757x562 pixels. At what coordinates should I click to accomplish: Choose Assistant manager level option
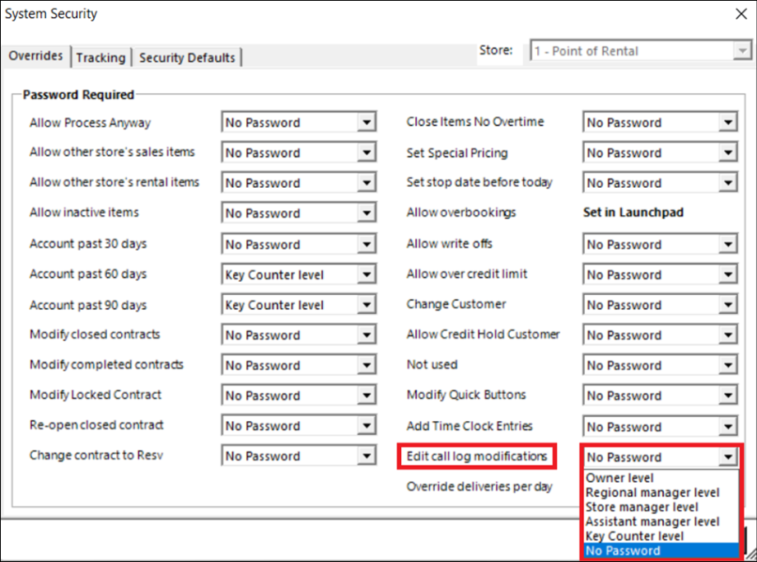pos(652,522)
